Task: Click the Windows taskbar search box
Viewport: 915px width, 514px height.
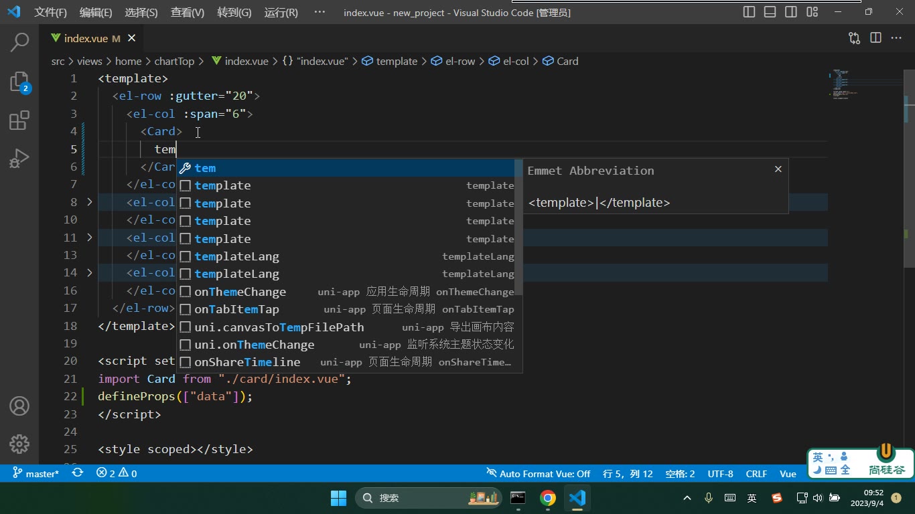Action: (x=429, y=498)
